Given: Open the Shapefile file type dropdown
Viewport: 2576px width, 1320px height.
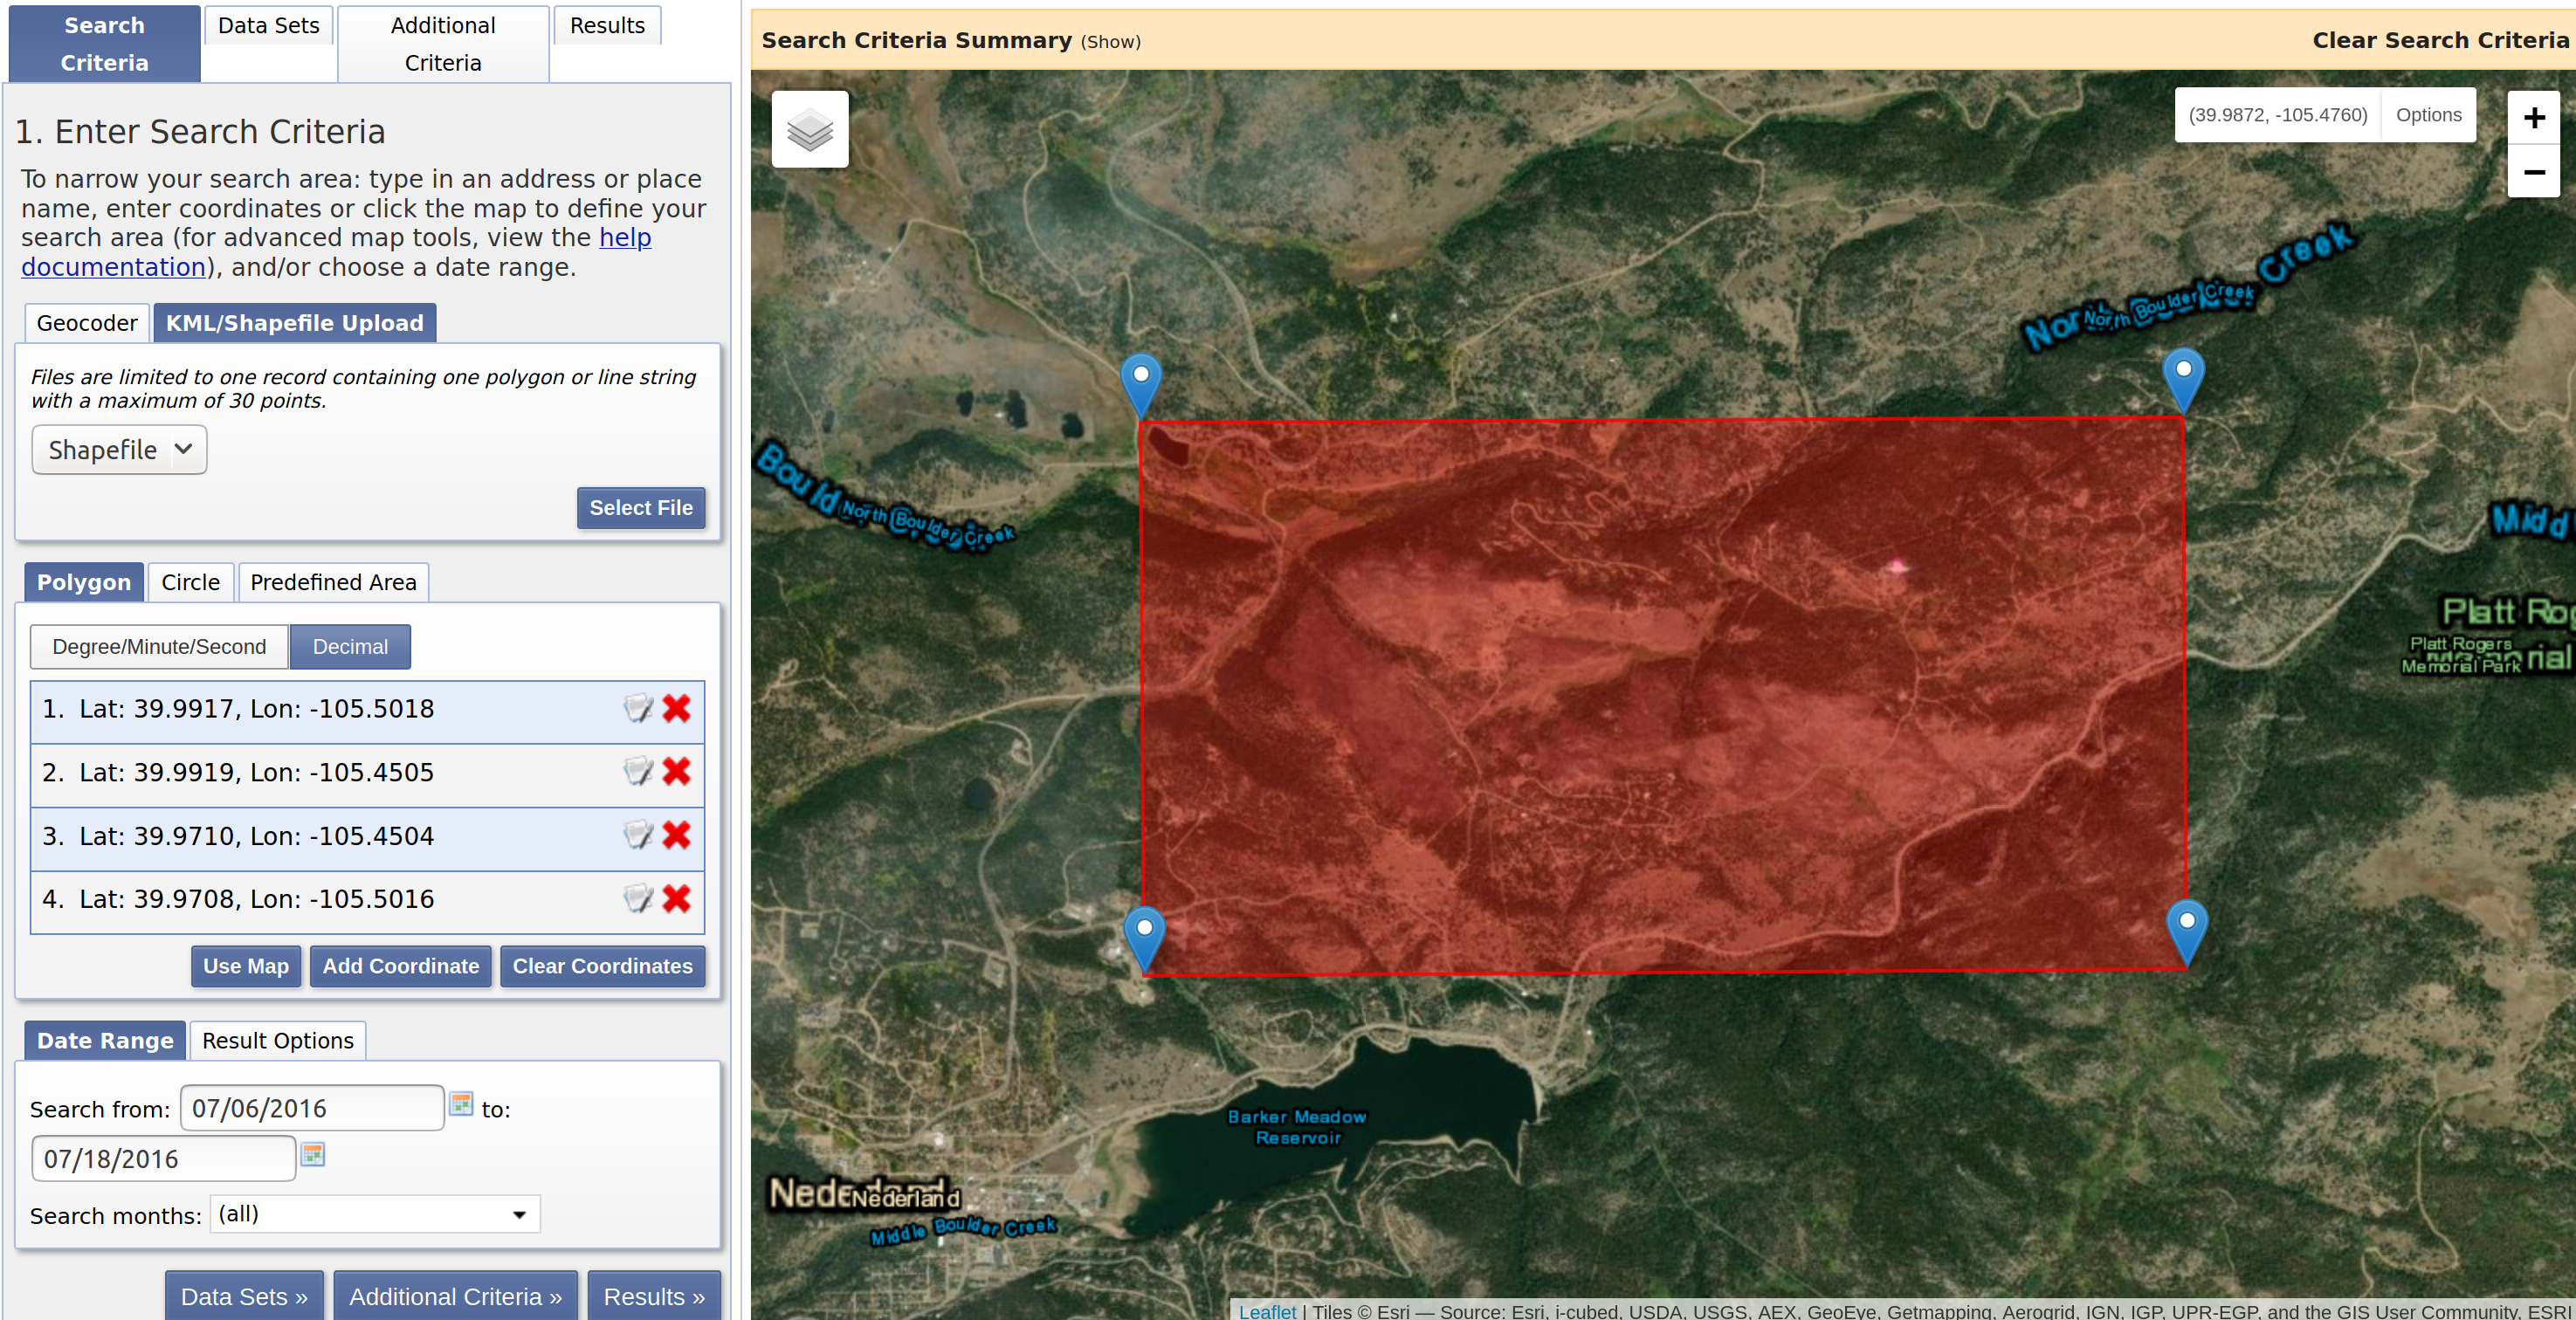Looking at the screenshot, I should [118, 449].
